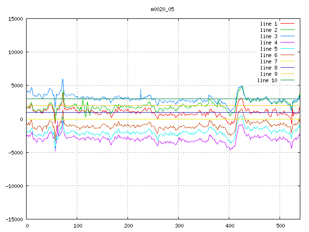This screenshot has width=309, height=232.
Task: Click the -10000 y-axis tick label
Action: tap(14, 186)
